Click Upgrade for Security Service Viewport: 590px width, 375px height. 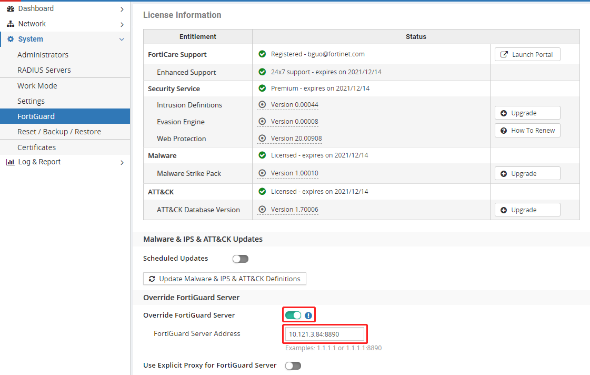click(527, 113)
